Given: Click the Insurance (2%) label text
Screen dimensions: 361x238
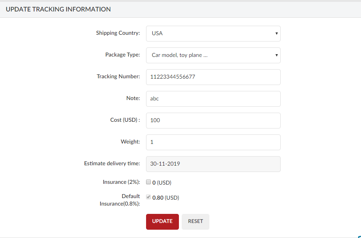Looking at the screenshot, I should click(x=122, y=182).
